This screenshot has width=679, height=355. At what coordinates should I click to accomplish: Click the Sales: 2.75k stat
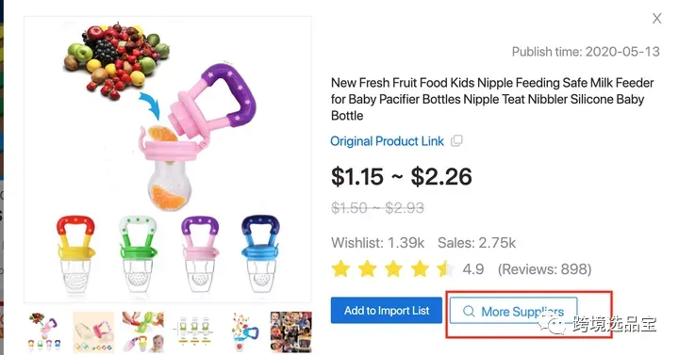[x=477, y=243]
